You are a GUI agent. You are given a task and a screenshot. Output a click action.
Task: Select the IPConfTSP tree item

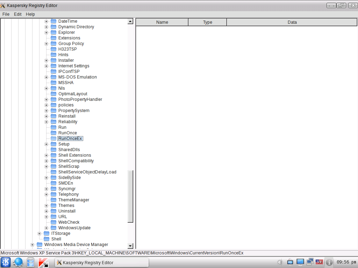coord(69,71)
